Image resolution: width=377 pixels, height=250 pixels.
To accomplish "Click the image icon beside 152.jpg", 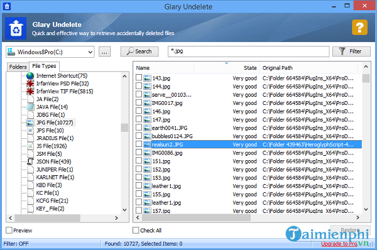I will pos(147,170).
